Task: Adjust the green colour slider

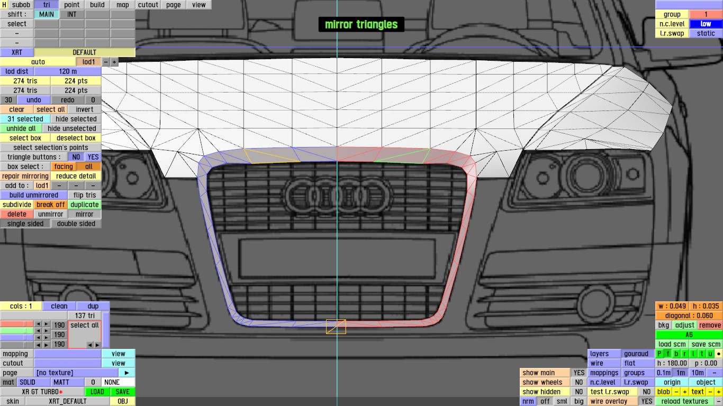Action: coord(17,331)
